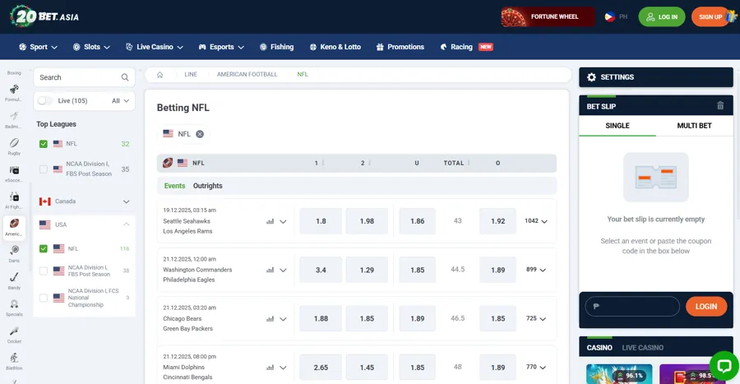Click the bet amount input field

(x=632, y=306)
